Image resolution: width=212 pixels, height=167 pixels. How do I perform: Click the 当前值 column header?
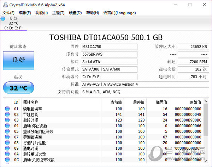click(112, 102)
